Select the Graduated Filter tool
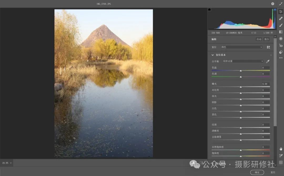The height and width of the screenshot is (176, 284). (x=281, y=32)
